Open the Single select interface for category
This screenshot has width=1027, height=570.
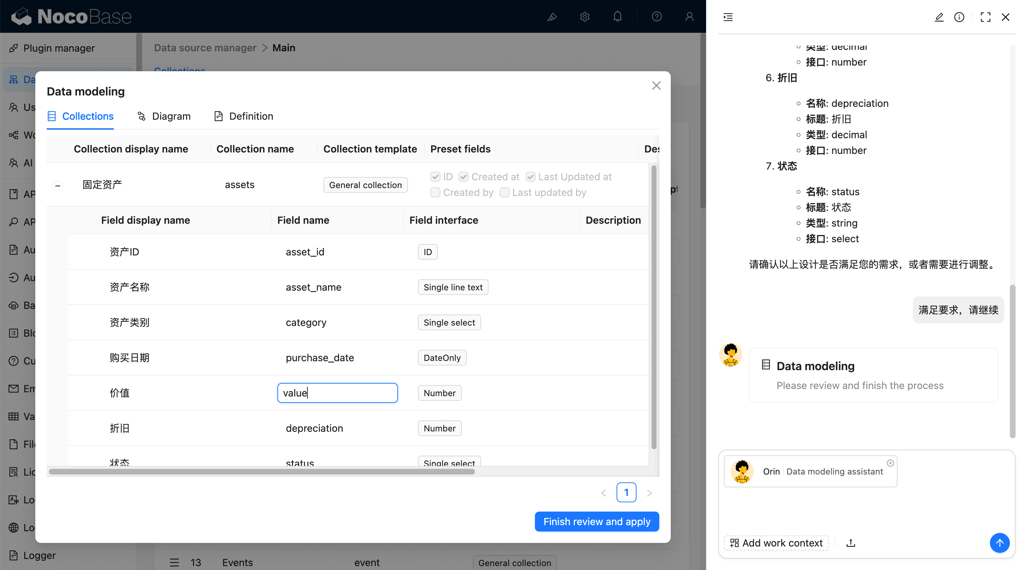[x=449, y=322]
